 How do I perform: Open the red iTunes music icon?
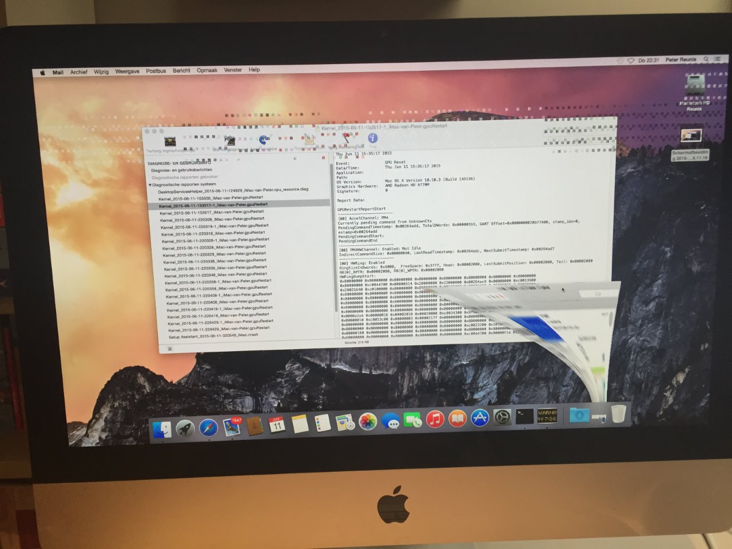click(x=435, y=420)
